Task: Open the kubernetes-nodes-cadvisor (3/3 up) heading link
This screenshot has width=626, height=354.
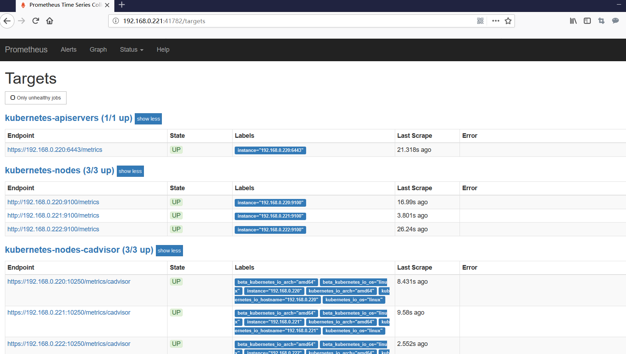Action: pyautogui.click(x=79, y=250)
